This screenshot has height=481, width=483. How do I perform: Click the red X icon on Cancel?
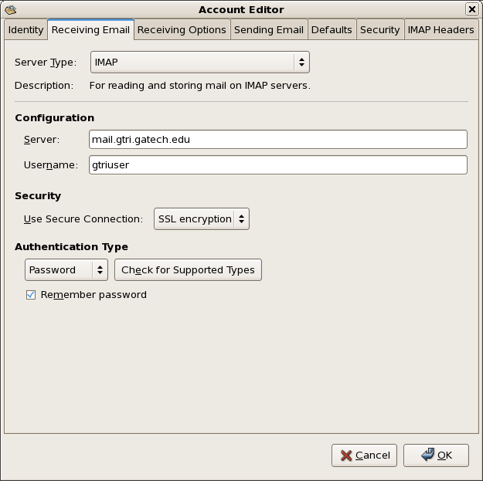point(346,456)
